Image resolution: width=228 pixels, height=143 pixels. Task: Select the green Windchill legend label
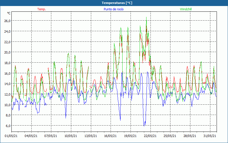pyautogui.click(x=186, y=9)
